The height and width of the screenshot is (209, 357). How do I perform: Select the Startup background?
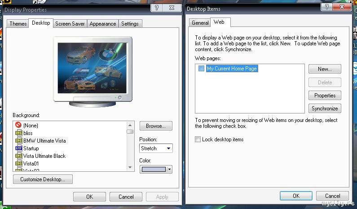31,148
